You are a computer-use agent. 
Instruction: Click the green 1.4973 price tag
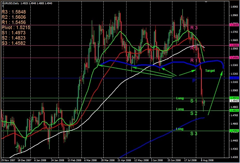click(234, 98)
